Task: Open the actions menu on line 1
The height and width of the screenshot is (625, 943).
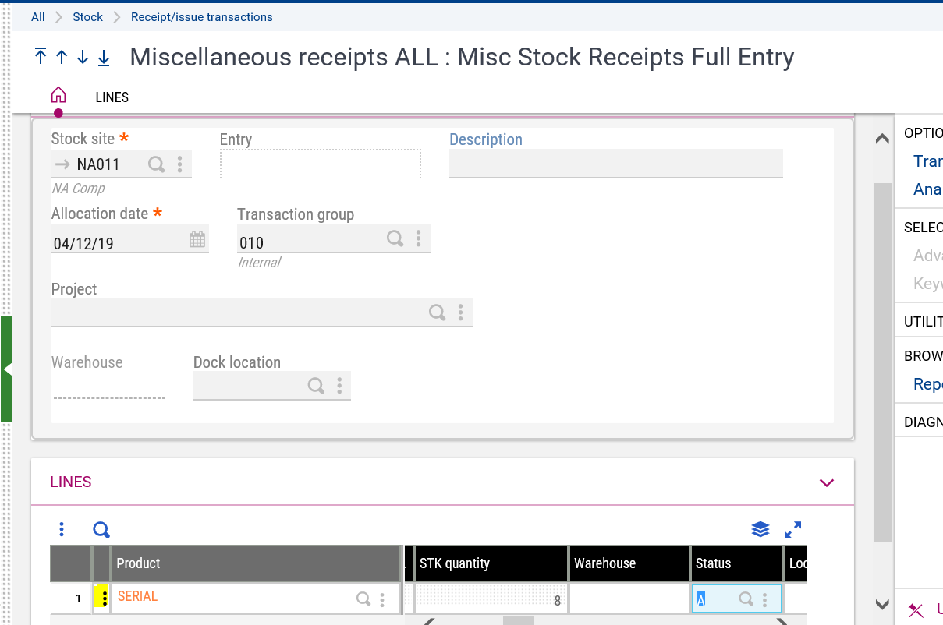Action: 101,598
